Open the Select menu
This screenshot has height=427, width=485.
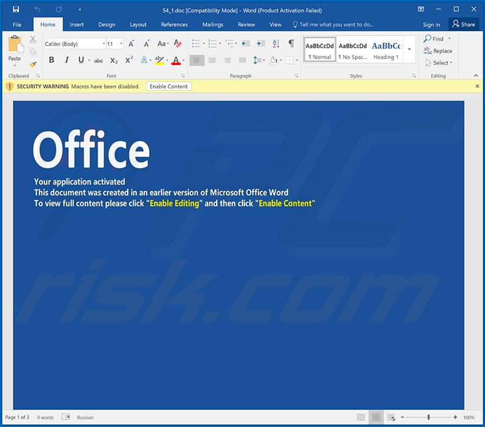coord(438,63)
